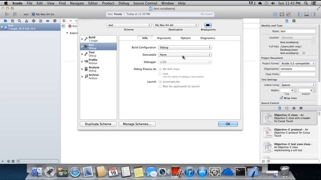Viewport: 321px width, 180px height.
Task: Open the Location Absolute dropdown
Action: tap(297, 37)
